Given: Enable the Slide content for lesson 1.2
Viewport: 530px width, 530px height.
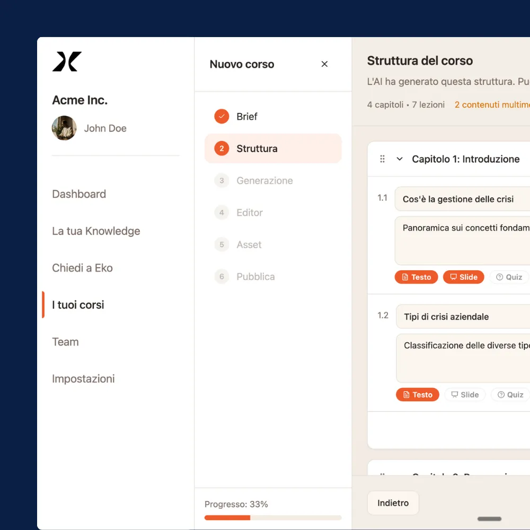Looking at the screenshot, I should click(x=465, y=394).
